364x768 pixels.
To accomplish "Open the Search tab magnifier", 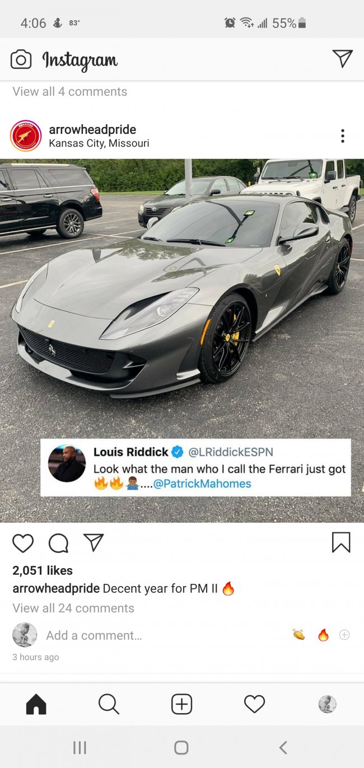I will [109, 704].
